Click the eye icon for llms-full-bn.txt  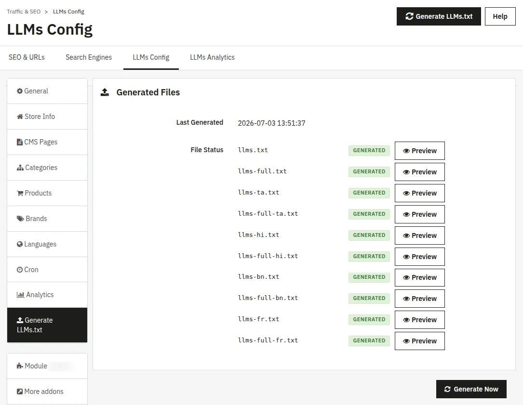tap(406, 299)
